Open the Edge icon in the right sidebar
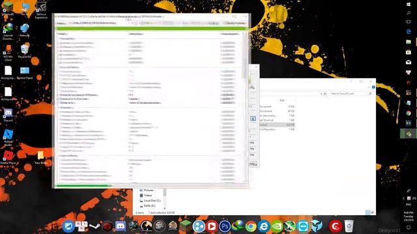The width and height of the screenshot is (417, 234). point(409,31)
